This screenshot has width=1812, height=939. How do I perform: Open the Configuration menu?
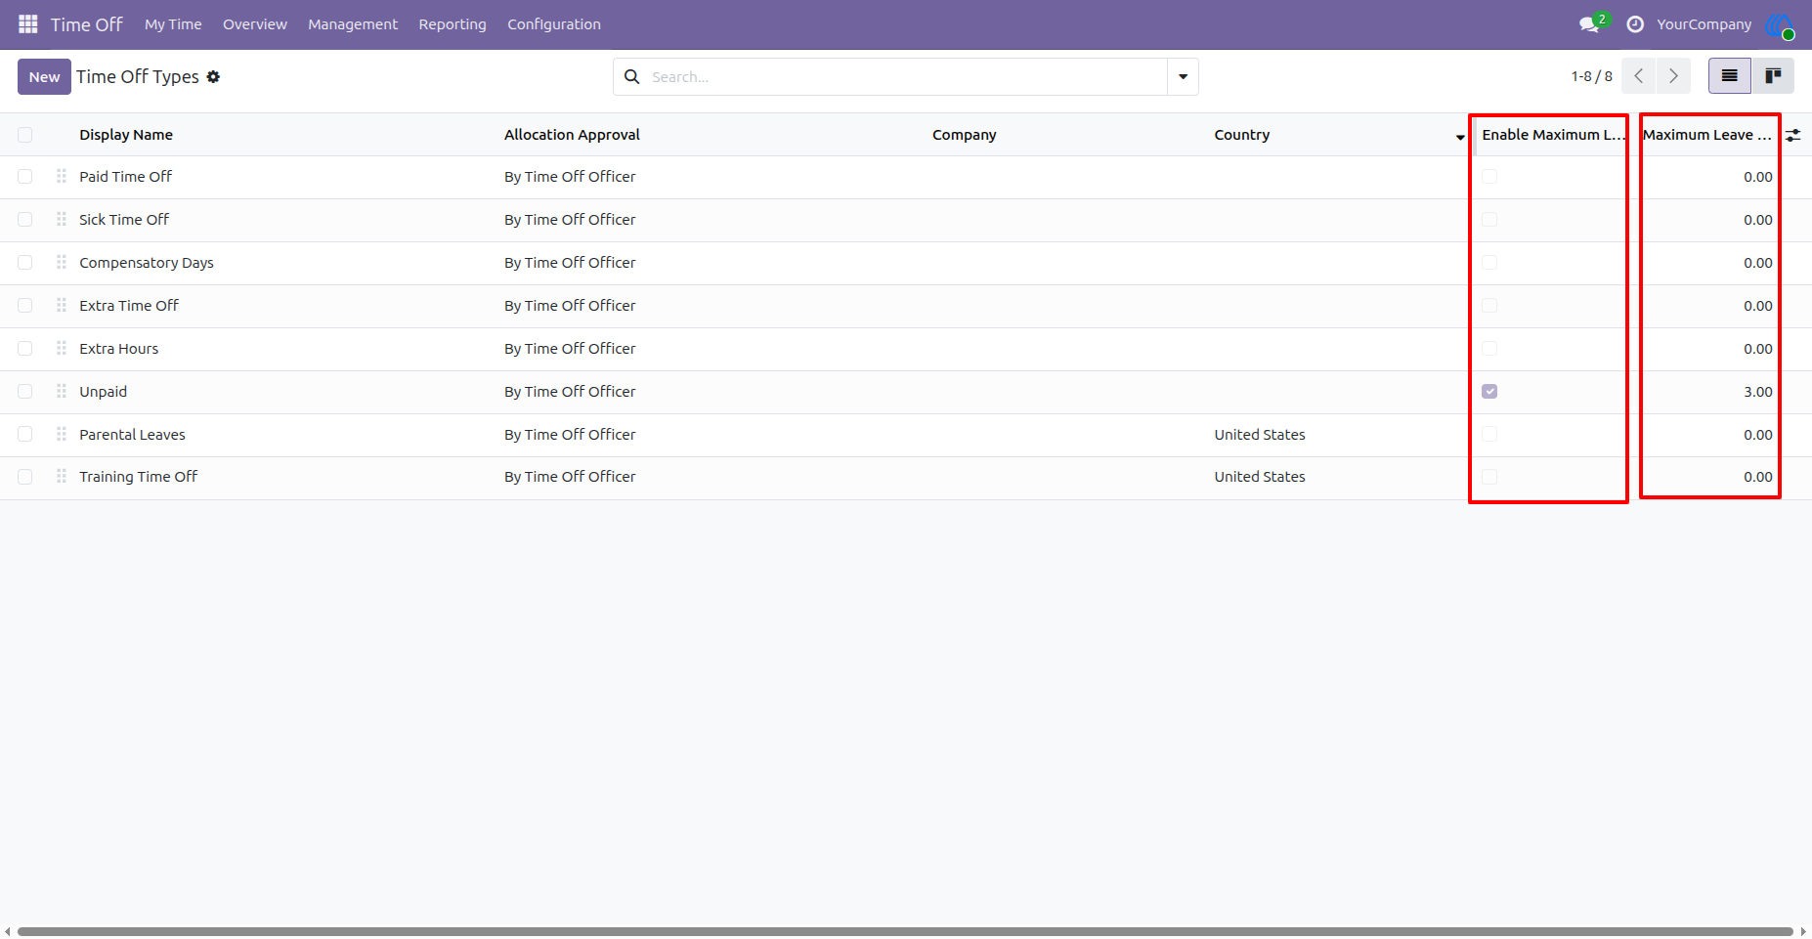click(554, 24)
